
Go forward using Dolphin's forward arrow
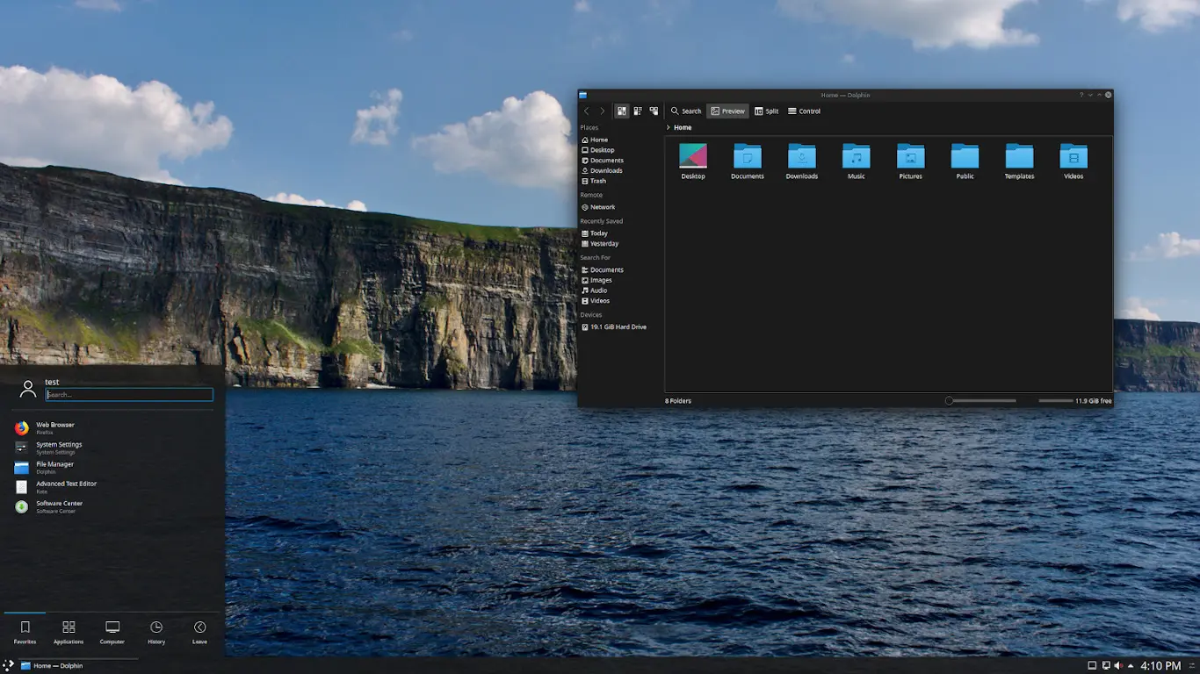coord(602,111)
